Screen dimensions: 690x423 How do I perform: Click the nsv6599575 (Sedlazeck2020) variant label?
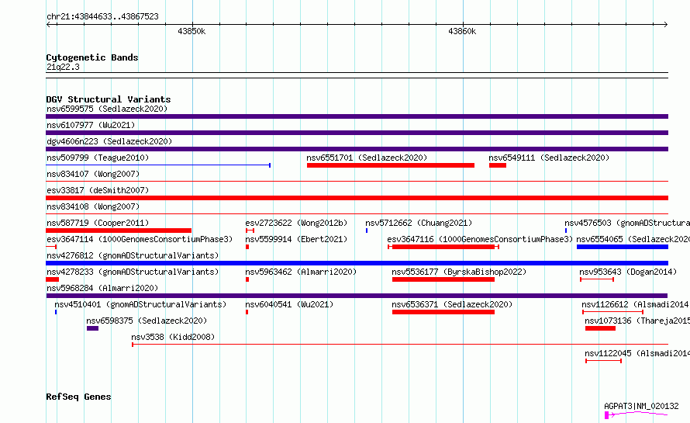tap(107, 109)
